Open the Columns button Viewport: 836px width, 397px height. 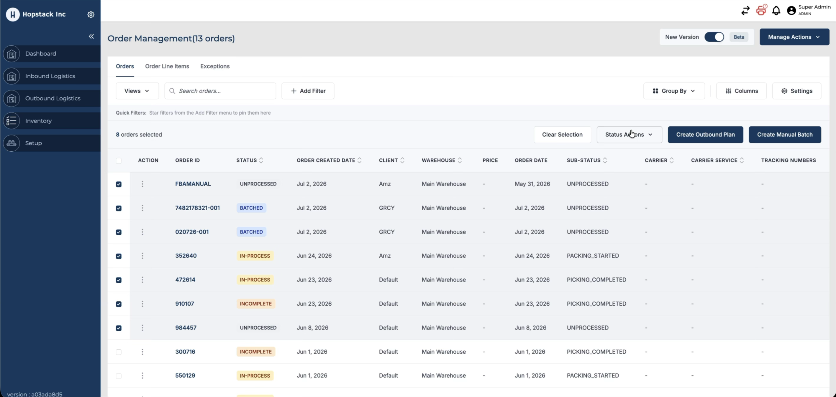pos(741,91)
